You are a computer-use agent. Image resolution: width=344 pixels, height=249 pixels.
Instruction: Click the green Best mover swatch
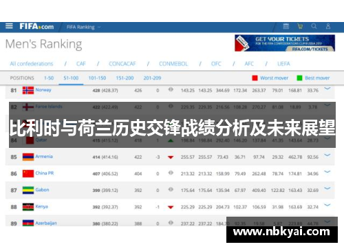click(299, 78)
